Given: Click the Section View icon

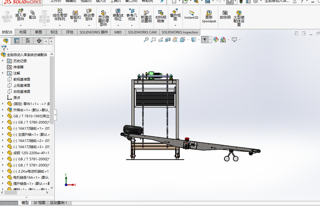Looking at the screenshot, I should point(168,40).
